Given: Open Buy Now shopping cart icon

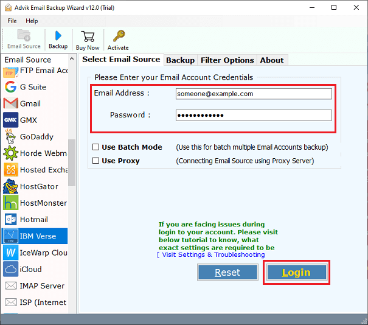Looking at the screenshot, I should [88, 37].
